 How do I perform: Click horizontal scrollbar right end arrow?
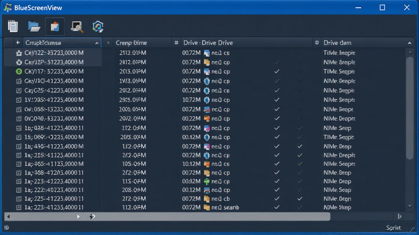click(x=400, y=216)
